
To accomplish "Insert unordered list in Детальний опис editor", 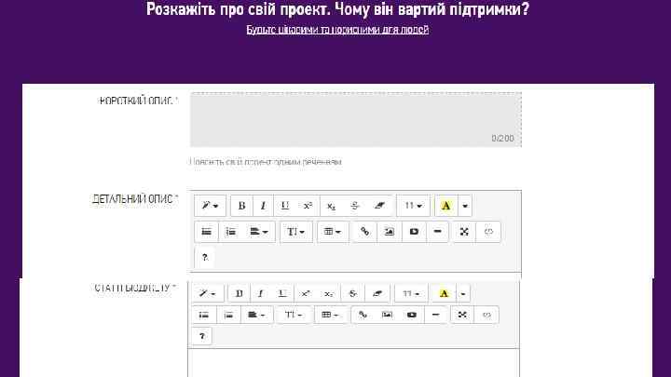I will [206, 232].
